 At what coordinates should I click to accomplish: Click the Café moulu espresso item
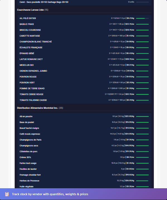(84, 134)
